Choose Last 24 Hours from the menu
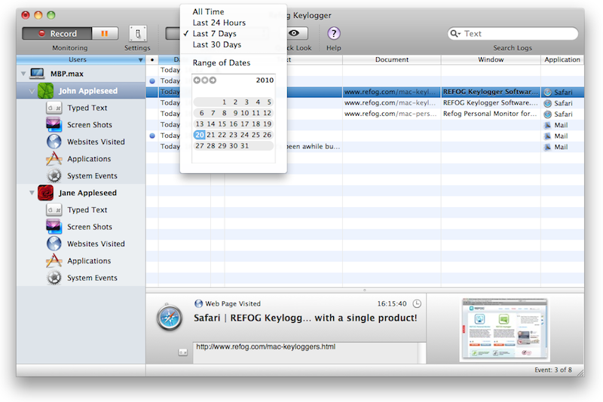The image size is (603, 402). pos(219,23)
